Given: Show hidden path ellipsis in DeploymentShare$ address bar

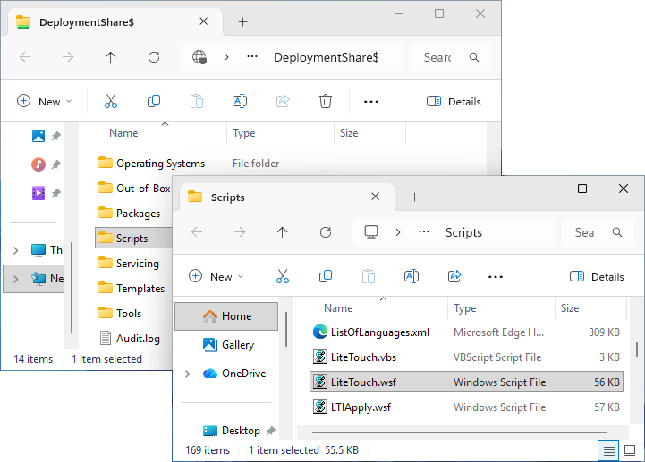Looking at the screenshot, I should pyautogui.click(x=252, y=56).
